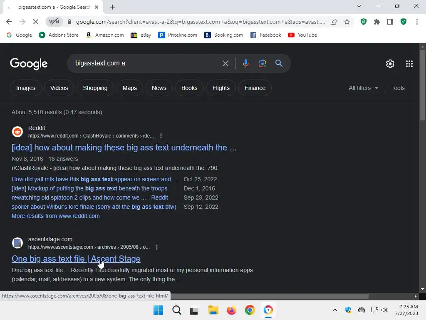Open the Windows Start menu
Image resolution: width=426 pixels, height=320 pixels.
[x=159, y=310]
